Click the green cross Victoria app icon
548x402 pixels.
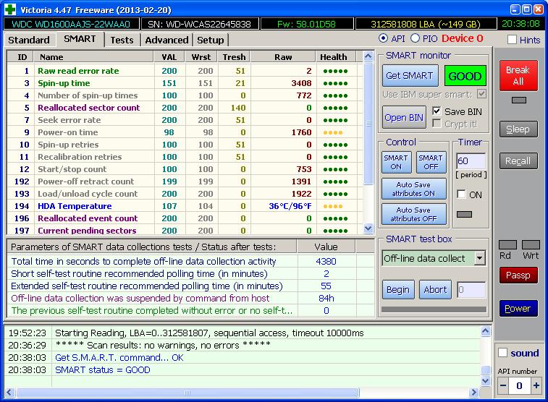click(x=9, y=9)
